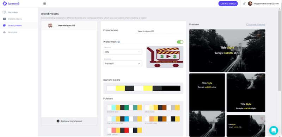Click the notification bell icon
Image resolution: width=282 pixels, height=137 pixels.
[244, 4]
